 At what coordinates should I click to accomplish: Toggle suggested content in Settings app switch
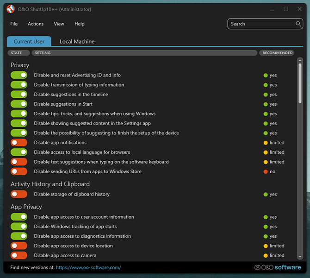pyautogui.click(x=19, y=123)
